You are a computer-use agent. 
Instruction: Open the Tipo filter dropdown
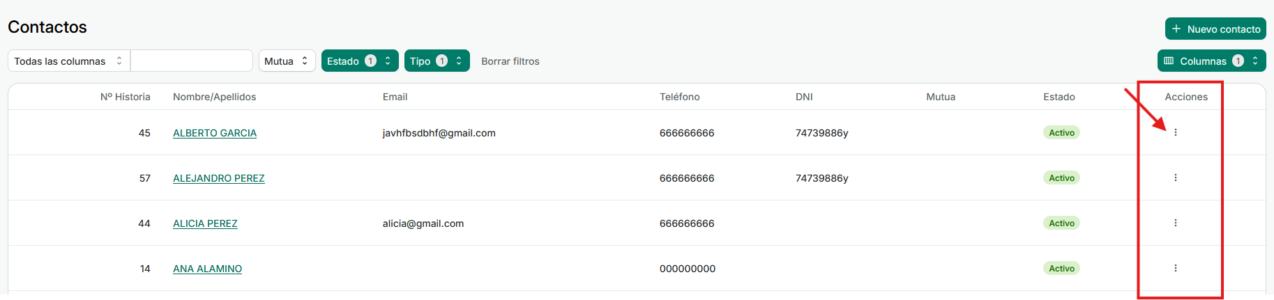[437, 61]
